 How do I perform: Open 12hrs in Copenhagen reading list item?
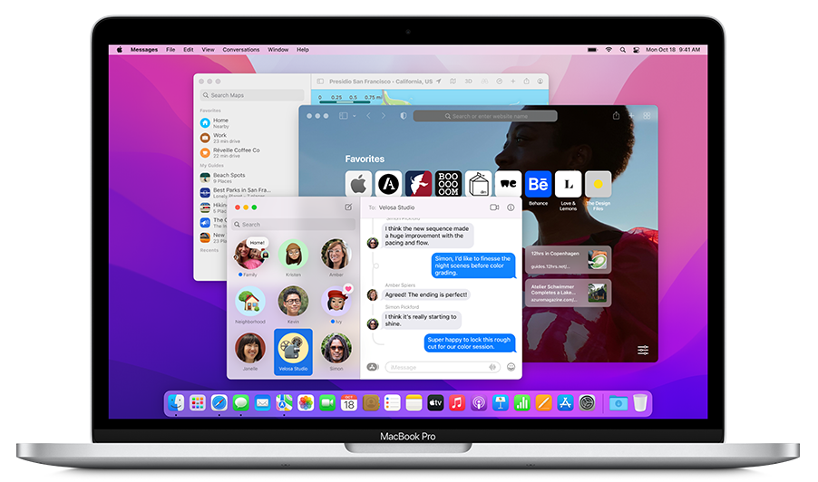pos(568,259)
